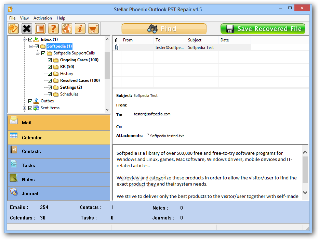Click the Select Outlook PST file toolbar icon
Image resolution: width=319 pixels, height=240 pixels.
(13, 28)
